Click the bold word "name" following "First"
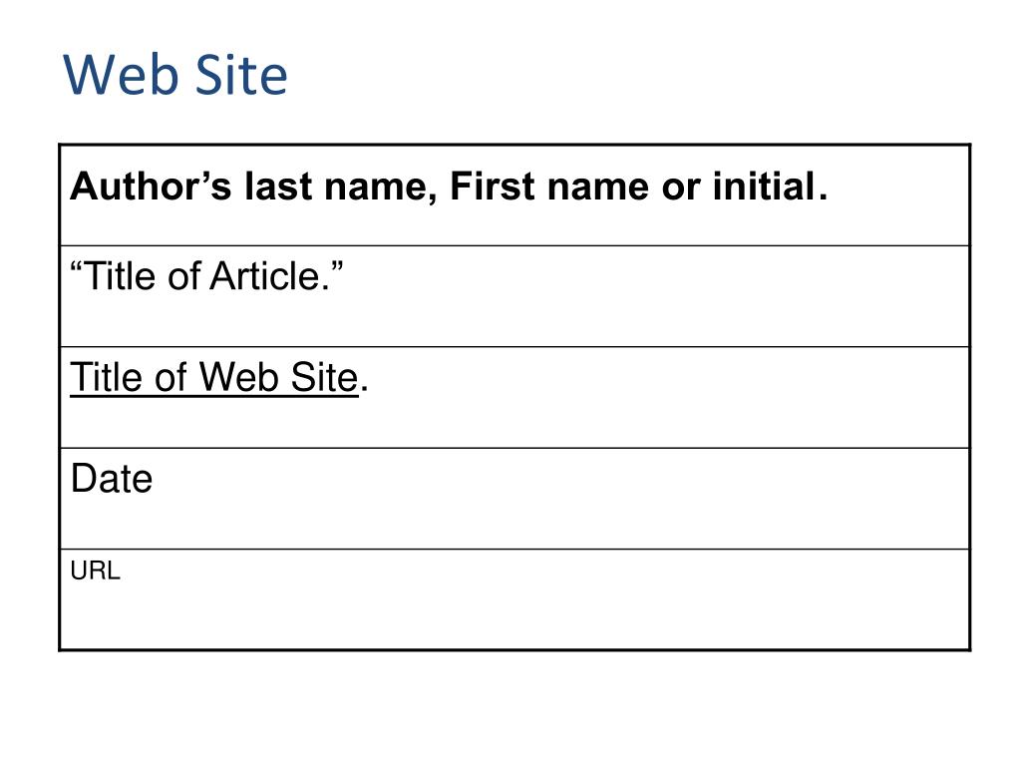Screen dimensions: 1021x766 click(598, 189)
